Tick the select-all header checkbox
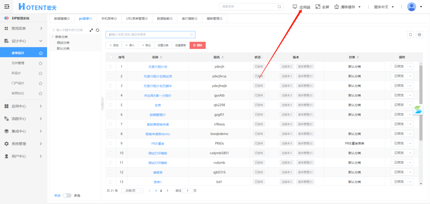 (111, 57)
